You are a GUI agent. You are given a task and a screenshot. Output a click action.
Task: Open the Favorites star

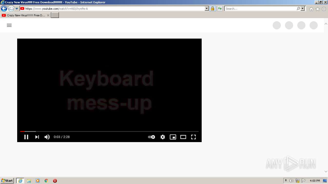(317, 9)
